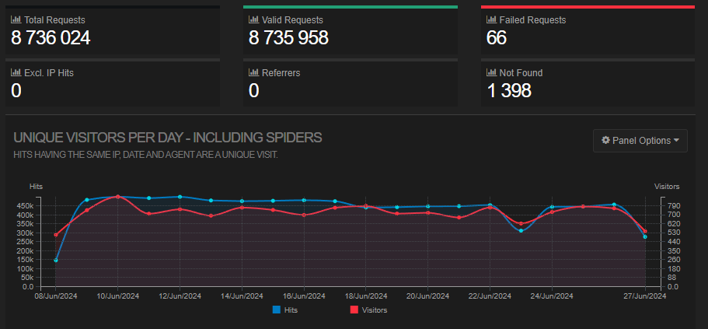Click the Visitors axis title above the chart
This screenshot has height=329, width=708.
click(667, 186)
